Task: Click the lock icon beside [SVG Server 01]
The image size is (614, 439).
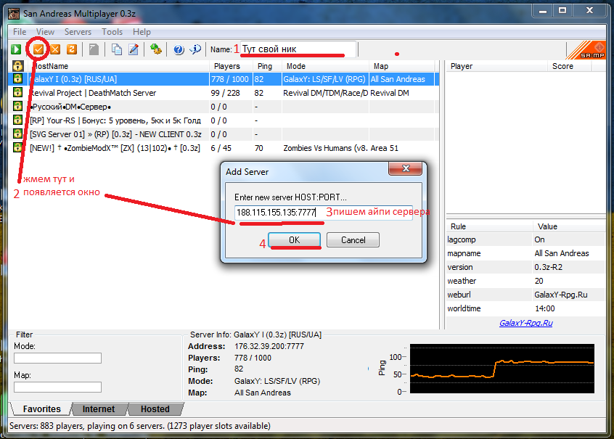Action: tap(17, 134)
